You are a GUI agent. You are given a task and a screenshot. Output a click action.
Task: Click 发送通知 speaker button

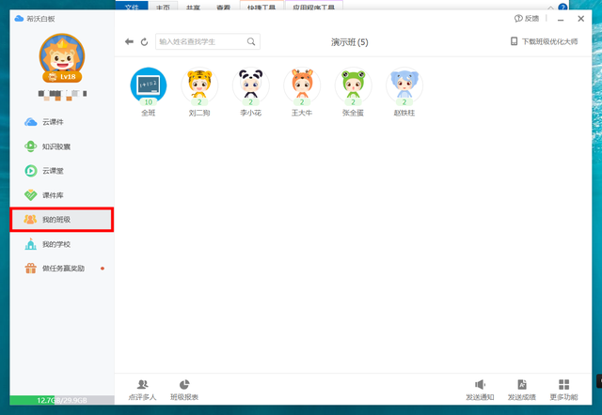pos(480,390)
